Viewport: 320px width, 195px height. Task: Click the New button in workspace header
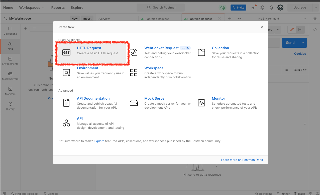(x=74, y=19)
